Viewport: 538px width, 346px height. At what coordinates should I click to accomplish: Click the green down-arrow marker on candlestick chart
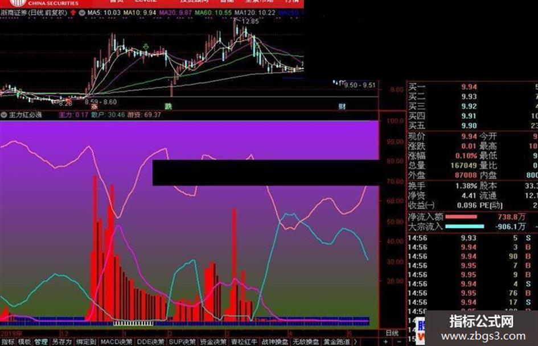click(146, 47)
